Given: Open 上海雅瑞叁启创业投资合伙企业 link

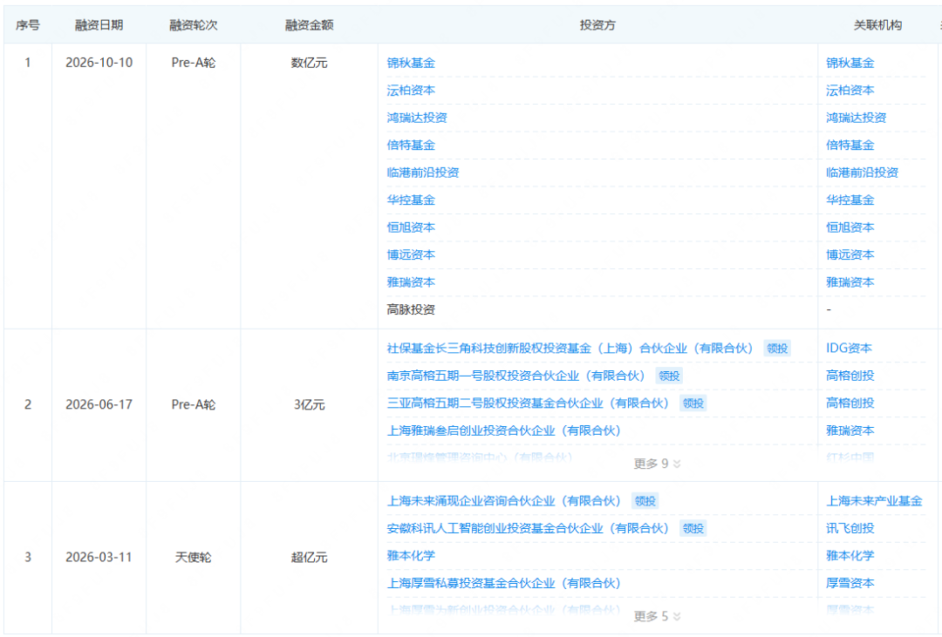Looking at the screenshot, I should pos(503,430).
